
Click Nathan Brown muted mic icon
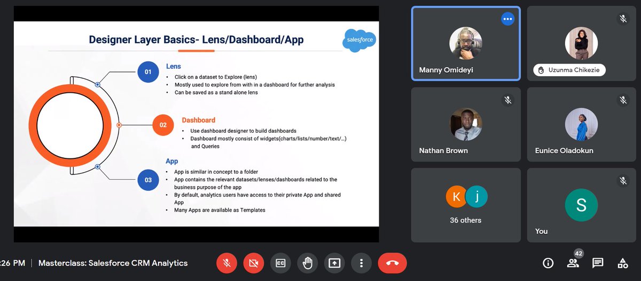(507, 100)
